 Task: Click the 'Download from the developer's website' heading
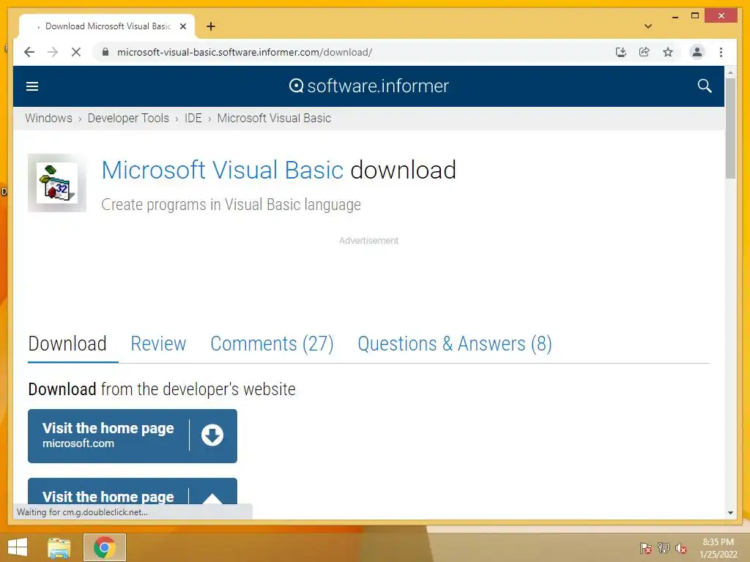point(162,389)
